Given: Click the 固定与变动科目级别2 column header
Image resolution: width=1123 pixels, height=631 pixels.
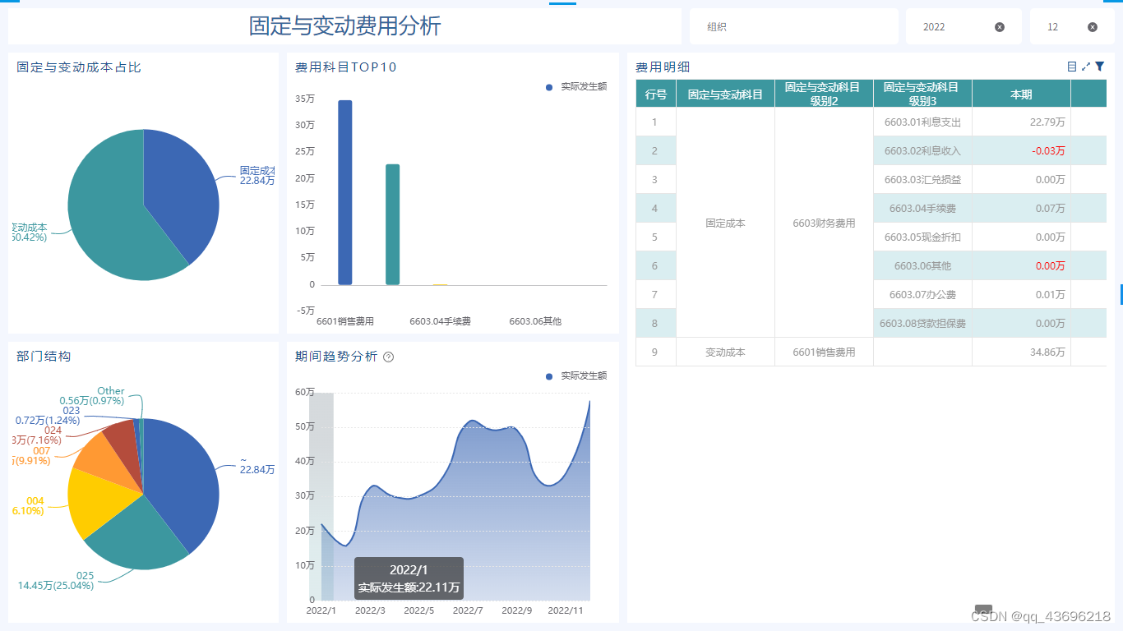Looking at the screenshot, I should (824, 94).
